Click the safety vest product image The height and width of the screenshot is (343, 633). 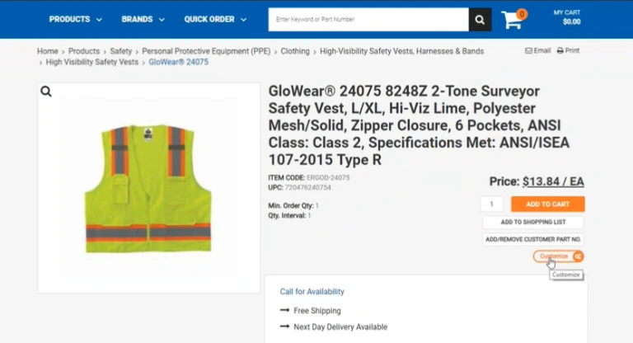(148, 188)
